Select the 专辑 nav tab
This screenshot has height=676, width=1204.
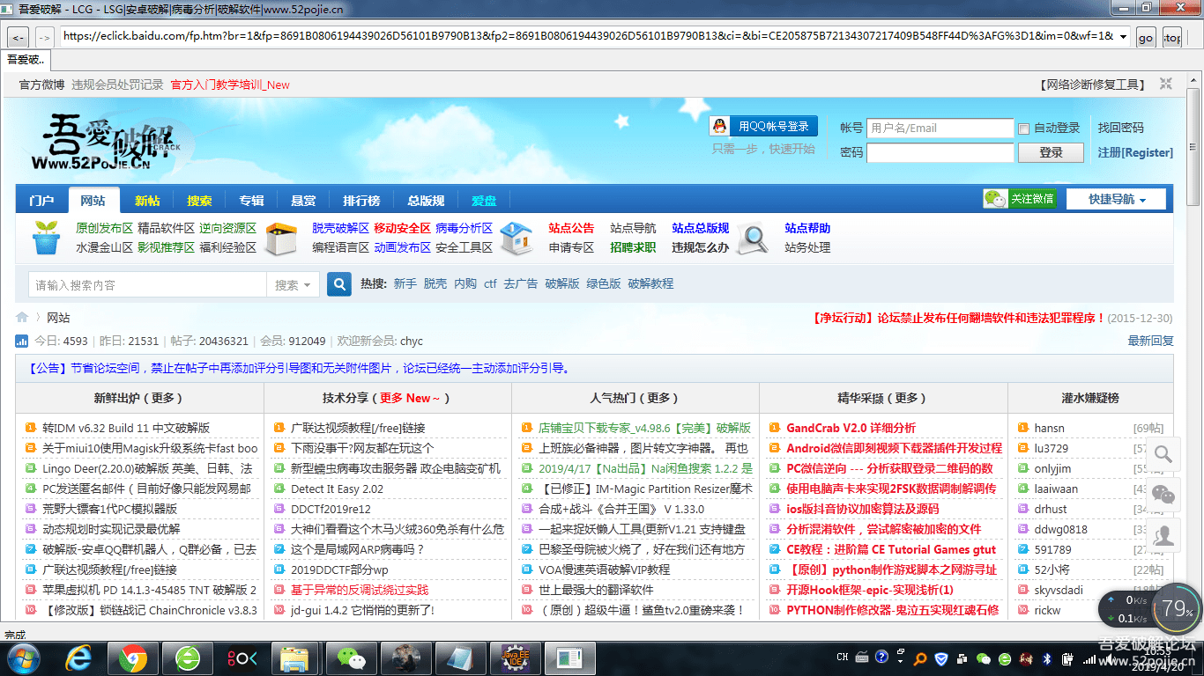tap(252, 201)
